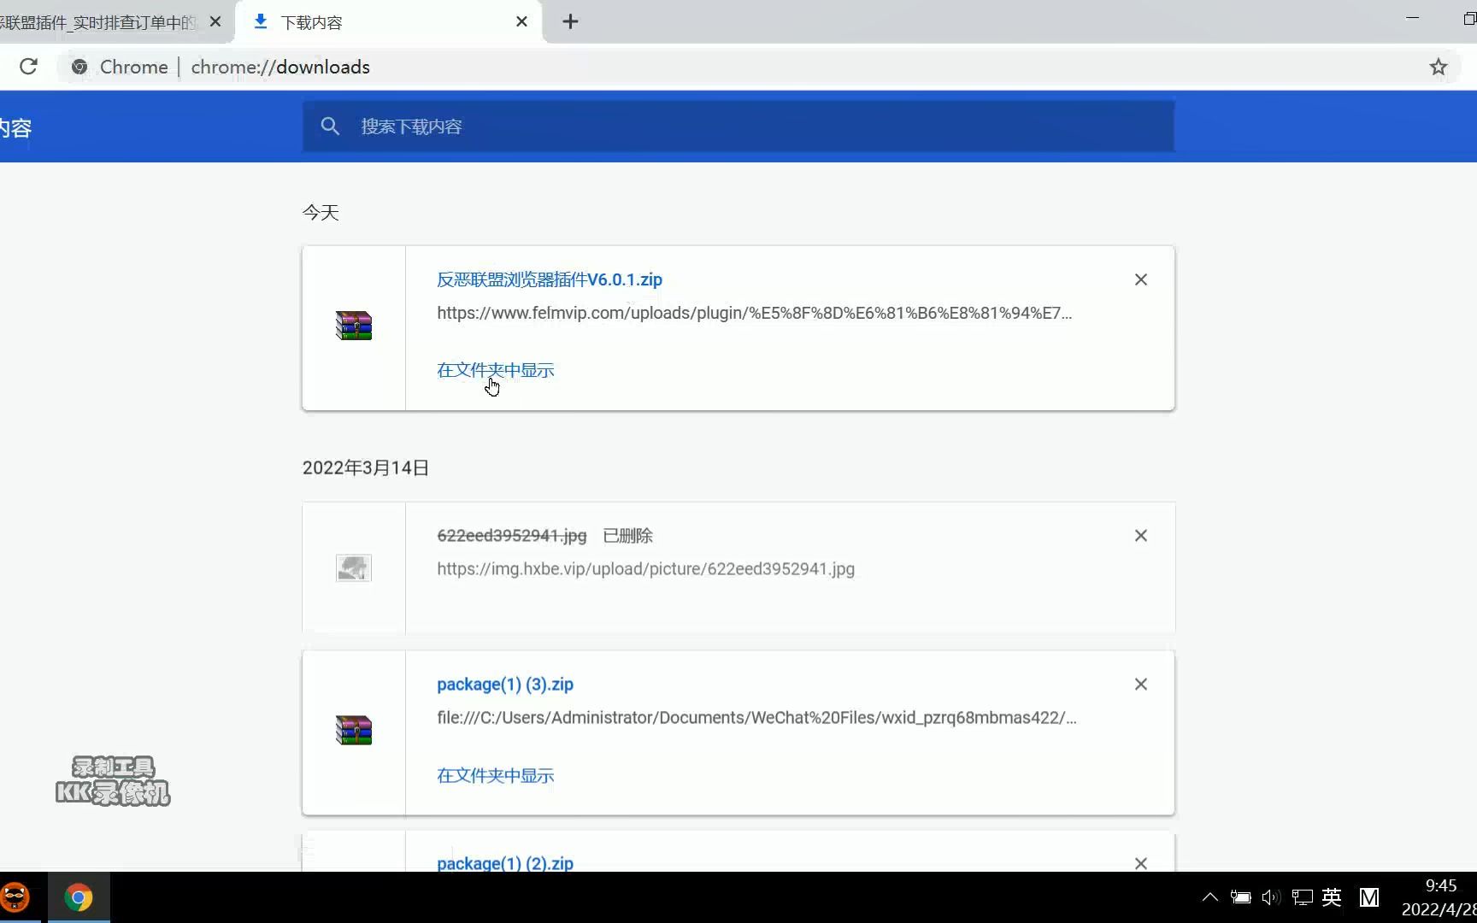Click the 2022年3月14日 date heading

coord(366,468)
